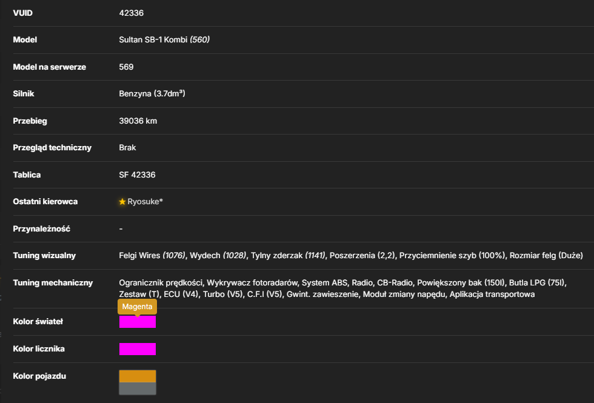Click Wydech (1028) tuning entry
This screenshot has height=403, width=594.
(x=218, y=255)
